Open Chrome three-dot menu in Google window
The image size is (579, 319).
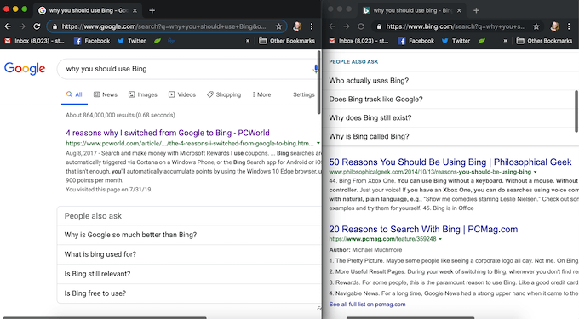[312, 26]
